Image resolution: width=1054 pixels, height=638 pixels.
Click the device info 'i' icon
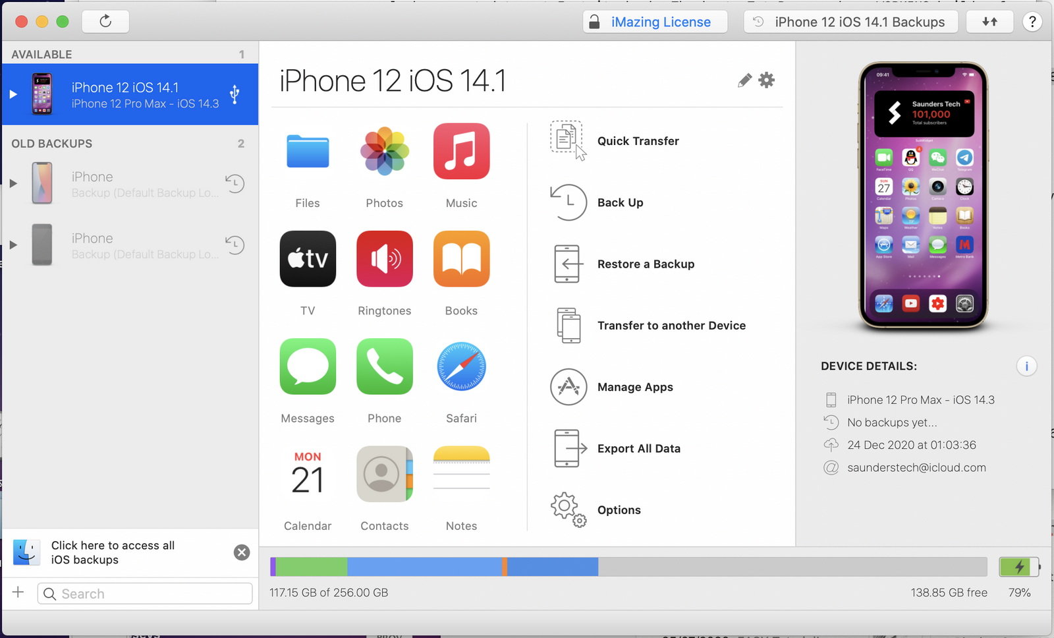coord(1026,366)
